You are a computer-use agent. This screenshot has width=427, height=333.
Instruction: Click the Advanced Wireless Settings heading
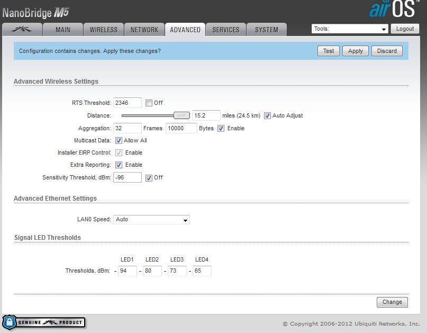56,82
